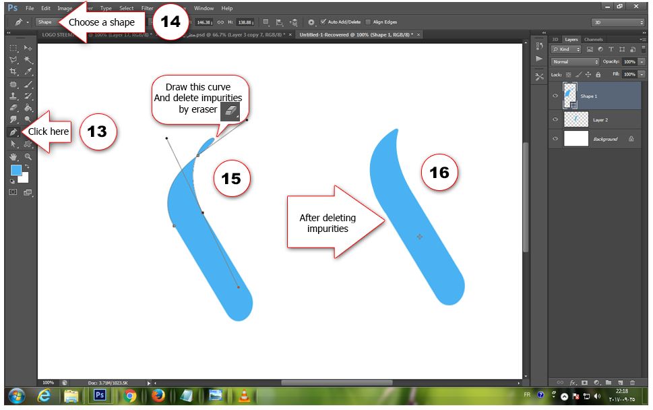Select the Magic Wand tool
Viewport: 653px width, 410px height.
(x=28, y=60)
